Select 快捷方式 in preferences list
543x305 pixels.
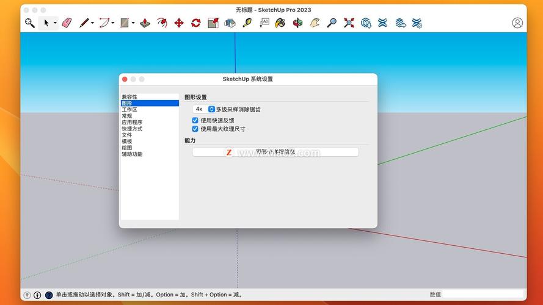tap(150, 129)
